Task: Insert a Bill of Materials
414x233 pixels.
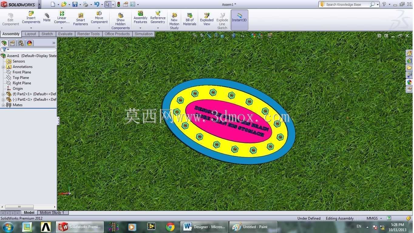Action: pyautogui.click(x=190, y=19)
